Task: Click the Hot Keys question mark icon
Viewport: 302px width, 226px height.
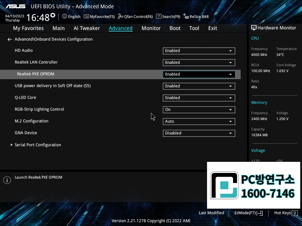Action: (295, 213)
